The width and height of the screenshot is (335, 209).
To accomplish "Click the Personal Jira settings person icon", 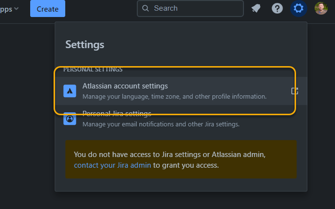I will (70, 119).
